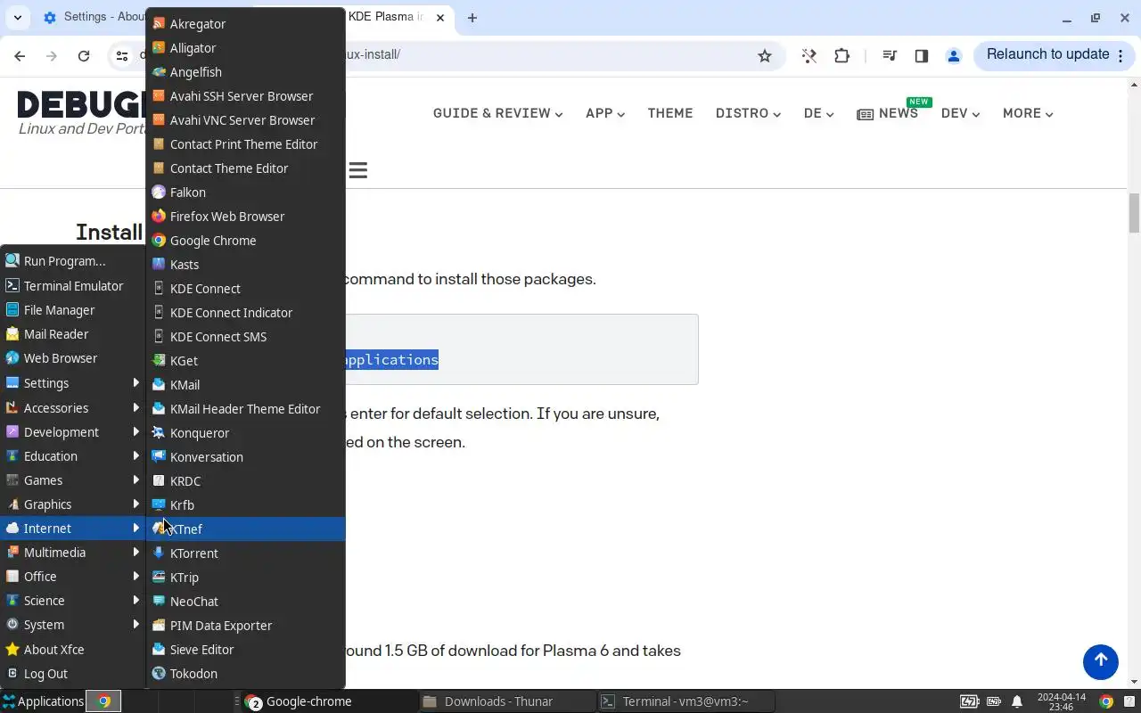Click the Chrome tray icon in the panel
The height and width of the screenshot is (713, 1141).
tap(1106, 701)
